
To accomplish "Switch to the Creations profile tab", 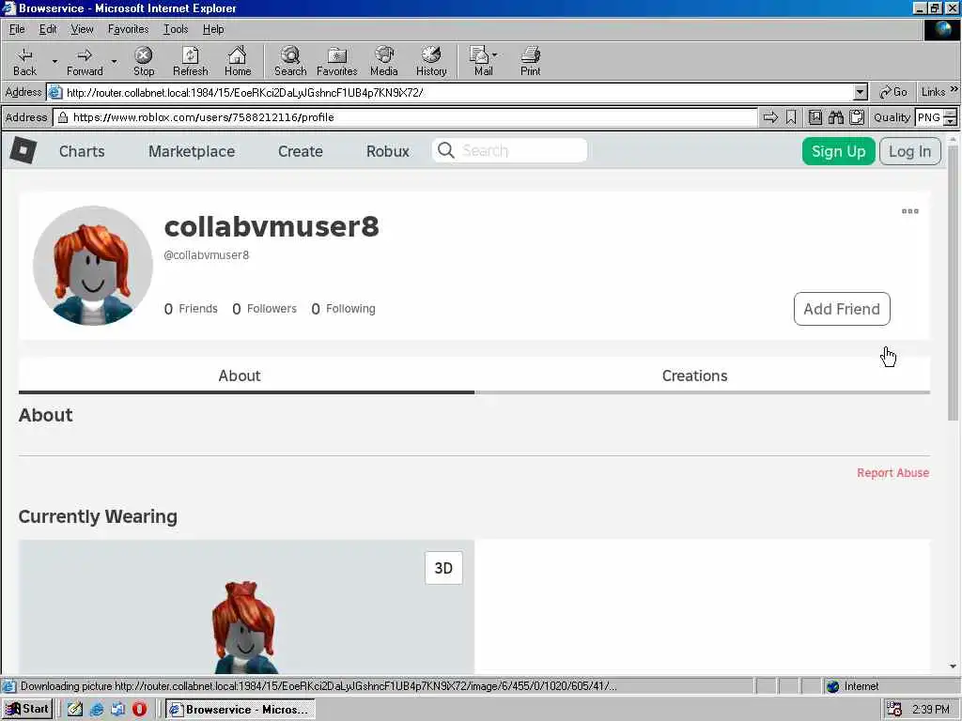I will coord(702,376).
